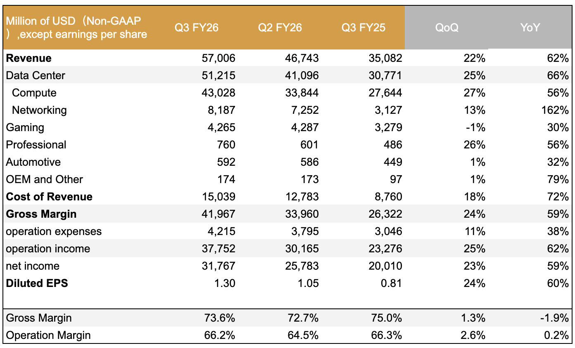Screen dimensions: 575x348
Task: Click the bold Cost of Revenue label
Action: [49, 197]
